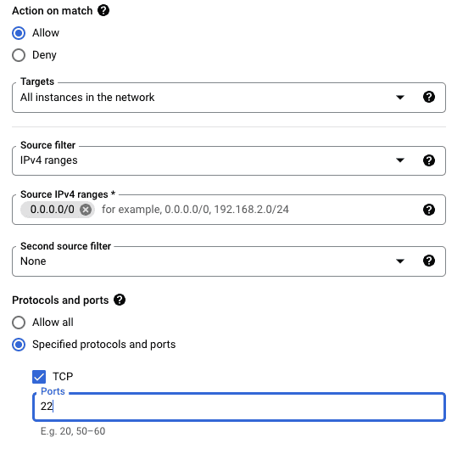
Task: Select the Allow all radio option
Action: point(19,323)
